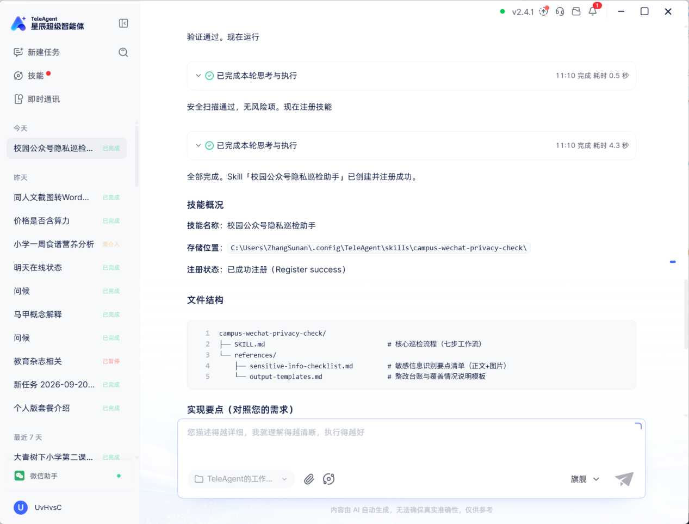
Task: Click the TeleAgent logo icon
Action: 18,23
